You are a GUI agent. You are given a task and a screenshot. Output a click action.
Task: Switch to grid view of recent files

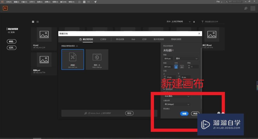[x=33, y=22]
